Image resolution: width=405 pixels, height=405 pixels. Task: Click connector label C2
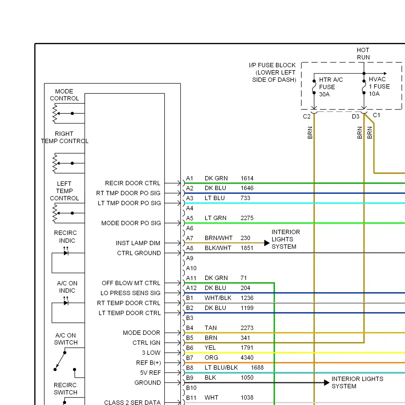point(307,116)
